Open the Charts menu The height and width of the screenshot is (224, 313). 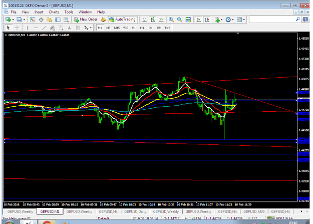point(54,12)
